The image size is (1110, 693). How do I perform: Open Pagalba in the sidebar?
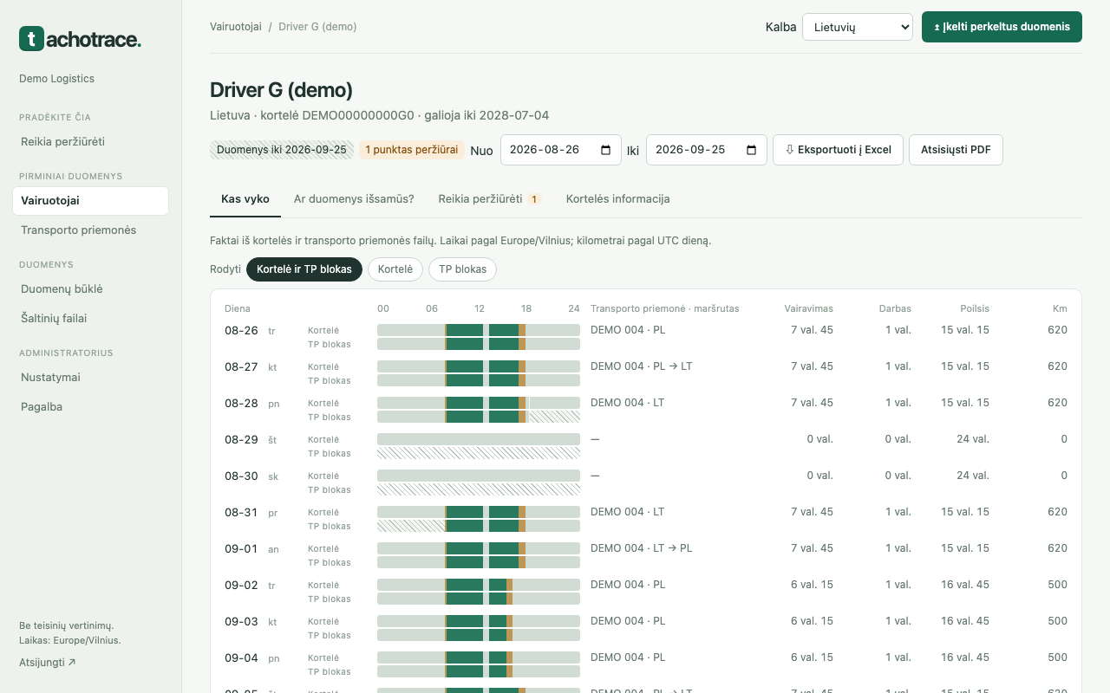tap(90, 407)
